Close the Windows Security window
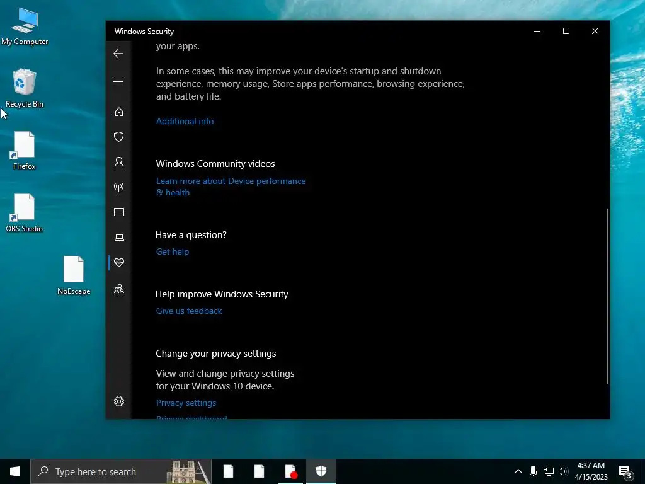 click(595, 32)
